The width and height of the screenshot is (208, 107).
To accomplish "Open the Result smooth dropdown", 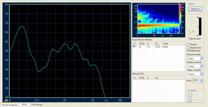I will pyautogui.click(x=195, y=58).
